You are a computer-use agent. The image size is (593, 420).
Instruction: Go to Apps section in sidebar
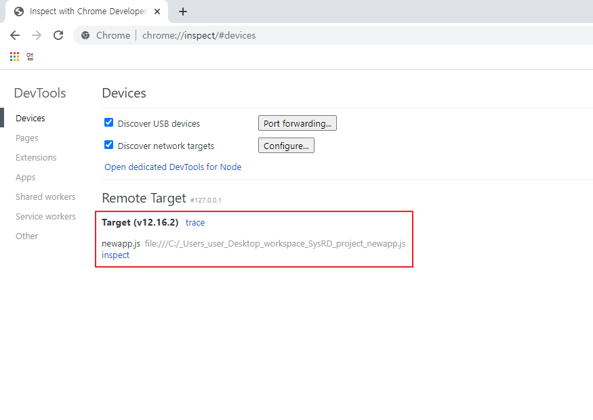pyautogui.click(x=25, y=177)
